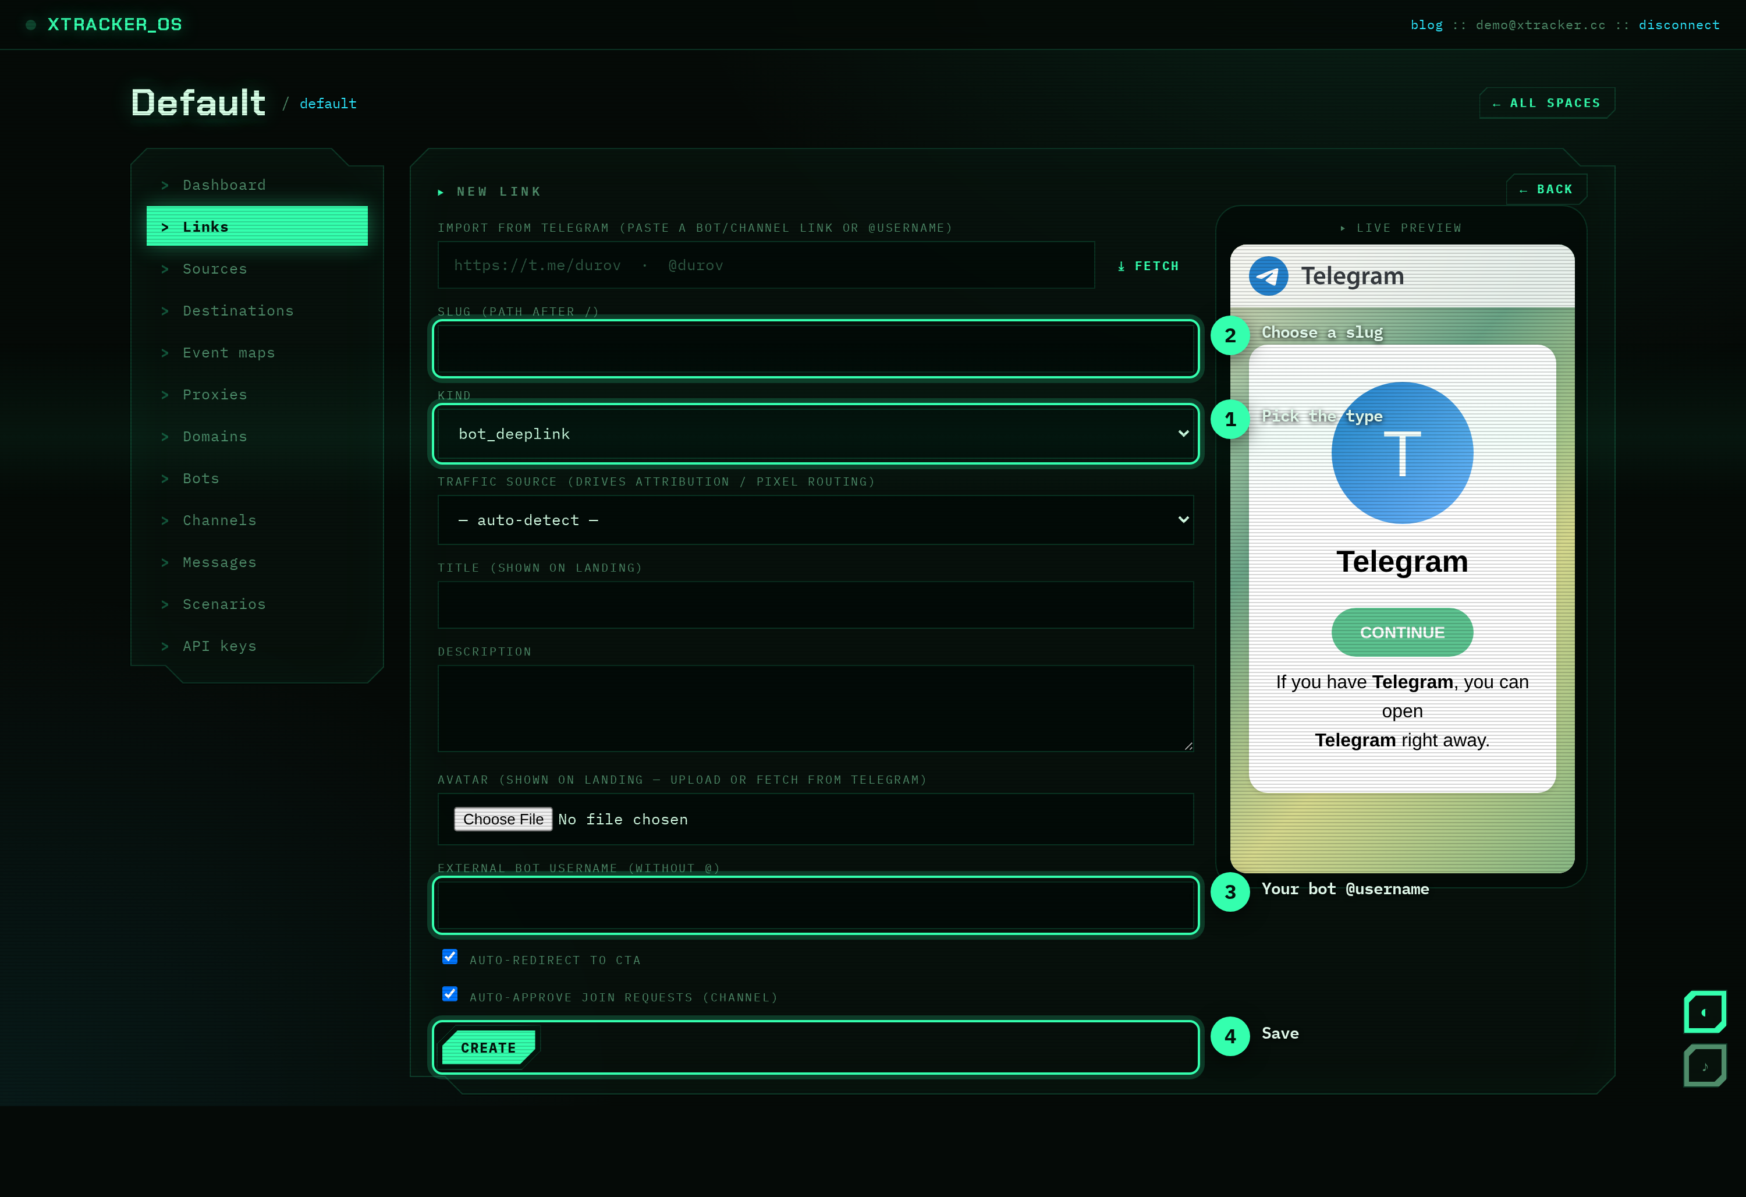This screenshot has height=1197, width=1746.
Task: Click the Telegram logo in live preview
Action: tap(1268, 276)
